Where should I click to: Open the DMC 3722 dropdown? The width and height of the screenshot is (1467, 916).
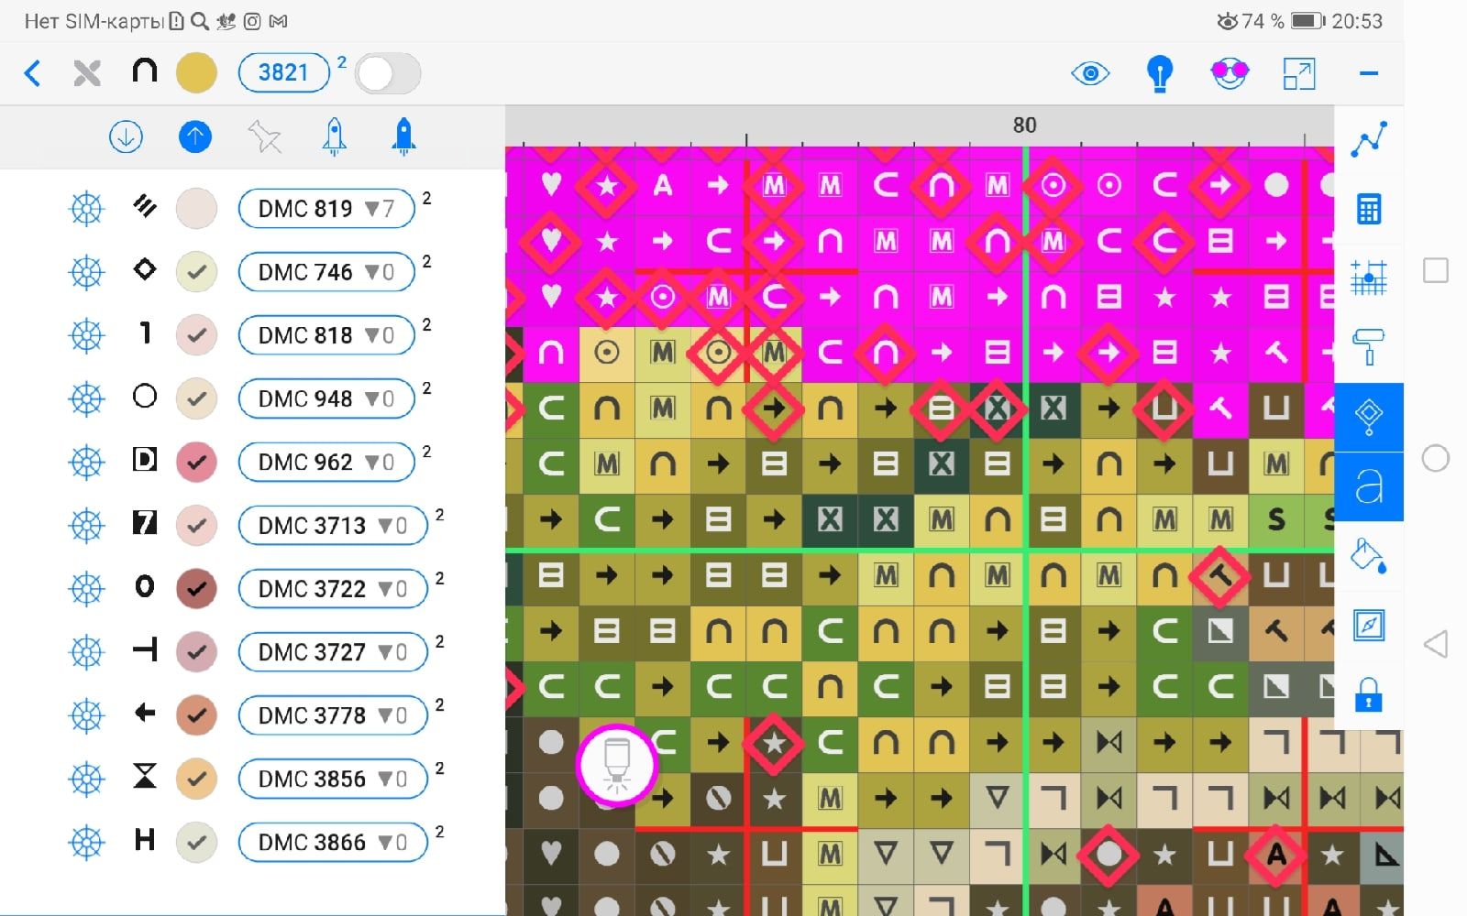coord(332,589)
